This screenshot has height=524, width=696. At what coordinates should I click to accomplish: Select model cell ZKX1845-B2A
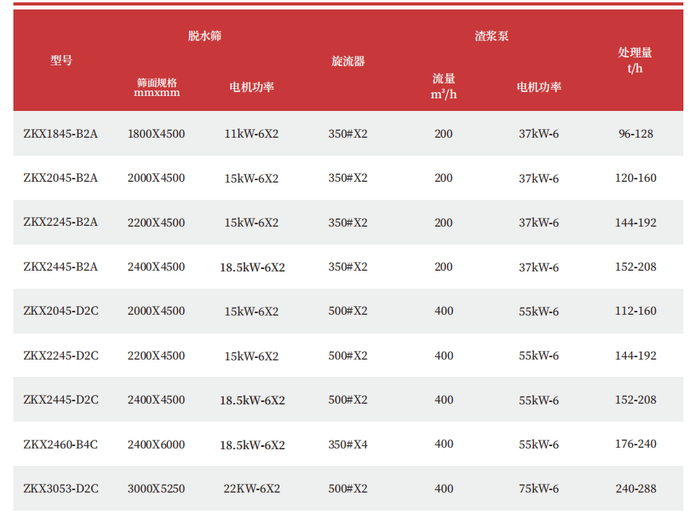pos(61,134)
